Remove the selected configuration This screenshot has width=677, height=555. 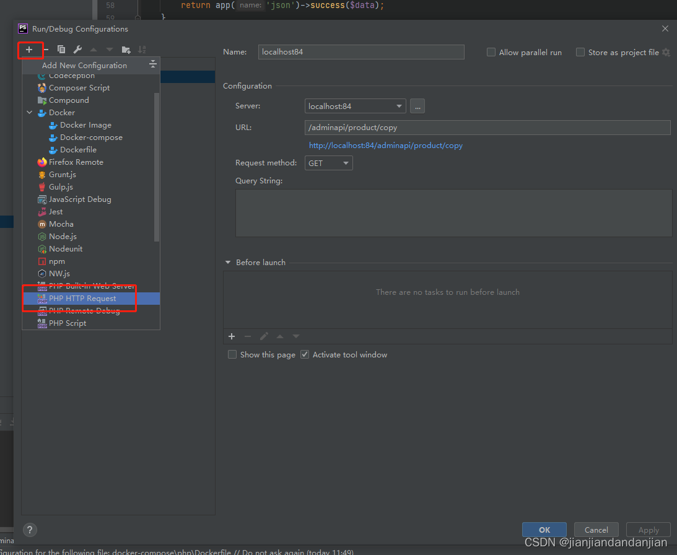[45, 49]
